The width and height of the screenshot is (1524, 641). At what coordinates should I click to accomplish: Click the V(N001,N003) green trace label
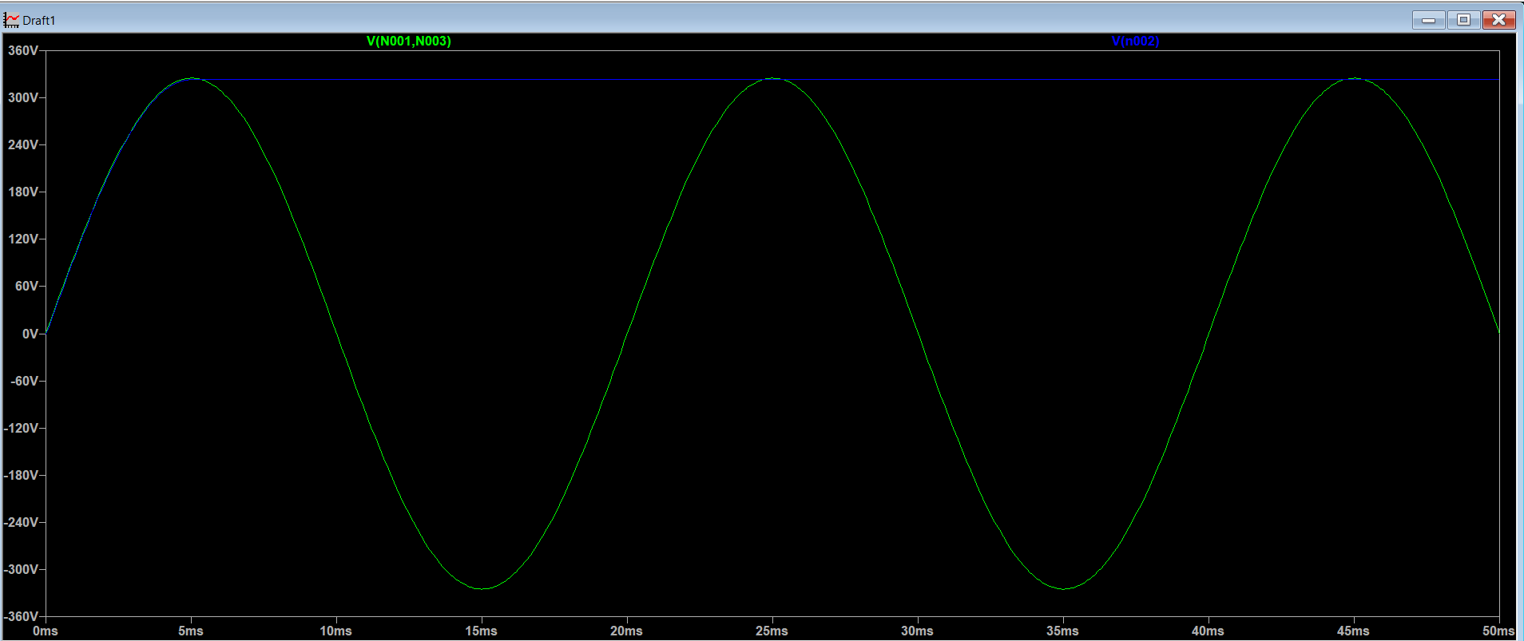click(408, 42)
